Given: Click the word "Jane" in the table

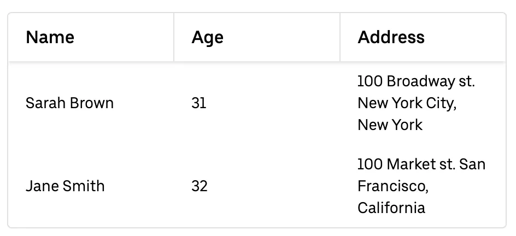Looking at the screenshot, I should tap(38, 186).
